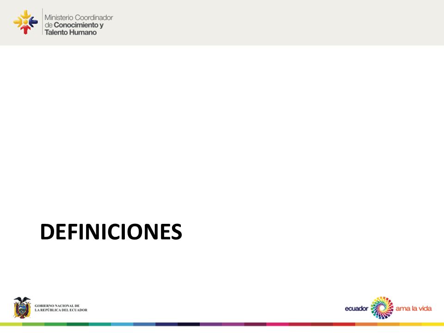Click "LA REPÚBLICA DEL ECUADOR" footer text
The height and width of the screenshot is (333, 444).
[61, 310]
